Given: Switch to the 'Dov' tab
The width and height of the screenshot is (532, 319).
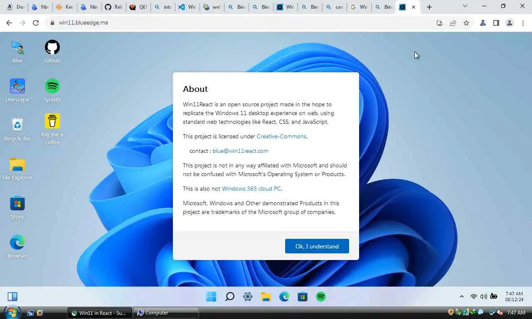Looking at the screenshot, I should tap(16, 7).
